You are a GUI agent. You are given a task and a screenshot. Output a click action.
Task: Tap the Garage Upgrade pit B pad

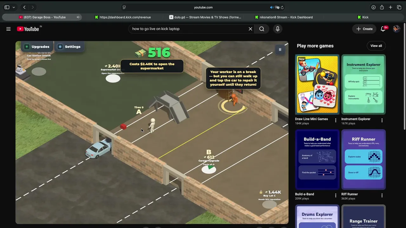tap(209, 169)
